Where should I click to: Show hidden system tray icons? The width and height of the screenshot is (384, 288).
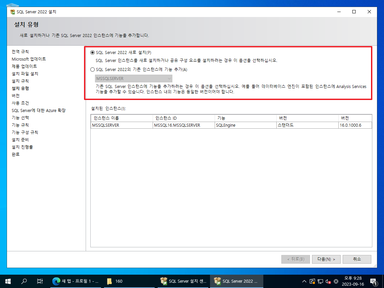tap(304, 281)
